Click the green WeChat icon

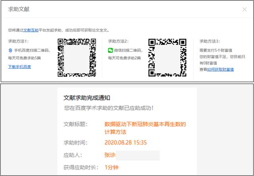coord(110,51)
